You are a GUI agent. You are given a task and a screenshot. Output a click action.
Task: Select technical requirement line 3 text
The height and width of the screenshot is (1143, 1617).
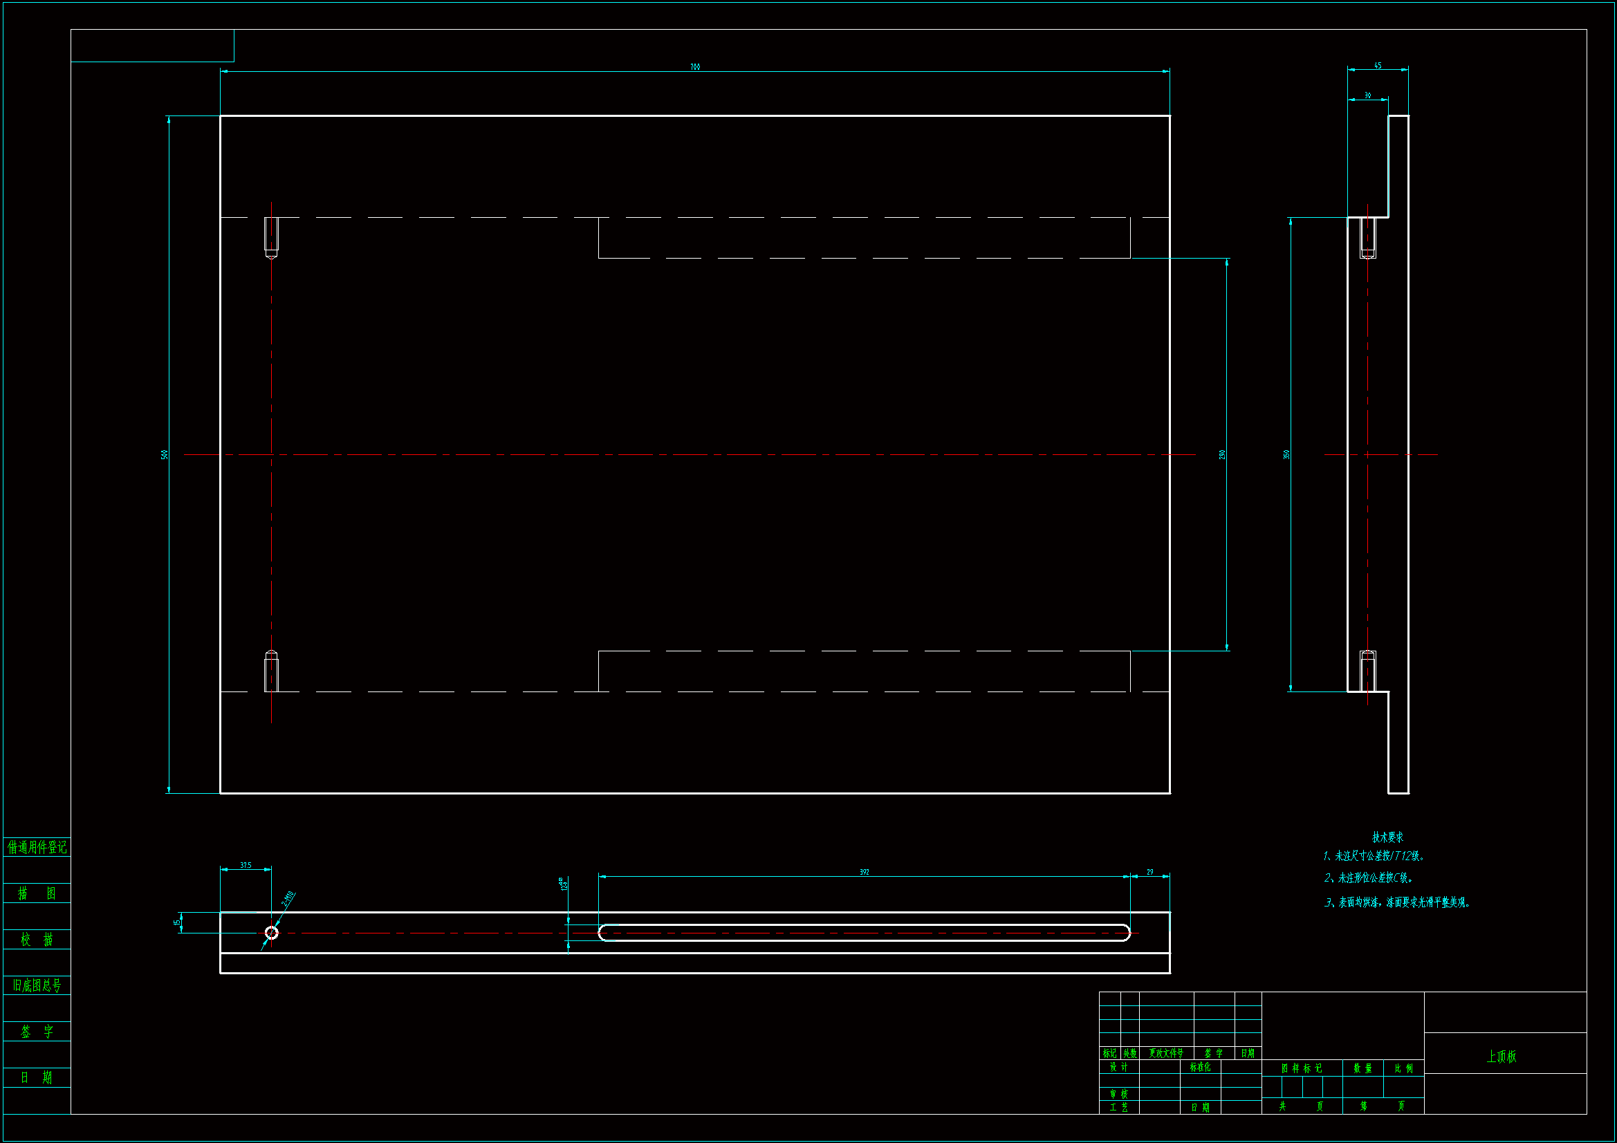click(1398, 902)
